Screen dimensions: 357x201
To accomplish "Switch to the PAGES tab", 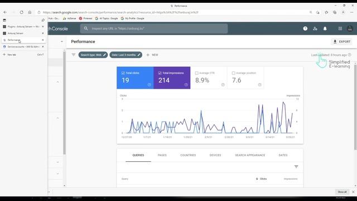I will point(162,155).
